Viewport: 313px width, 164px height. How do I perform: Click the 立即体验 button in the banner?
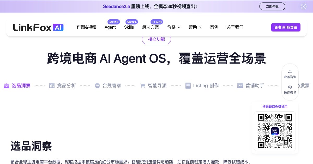[x=272, y=7]
